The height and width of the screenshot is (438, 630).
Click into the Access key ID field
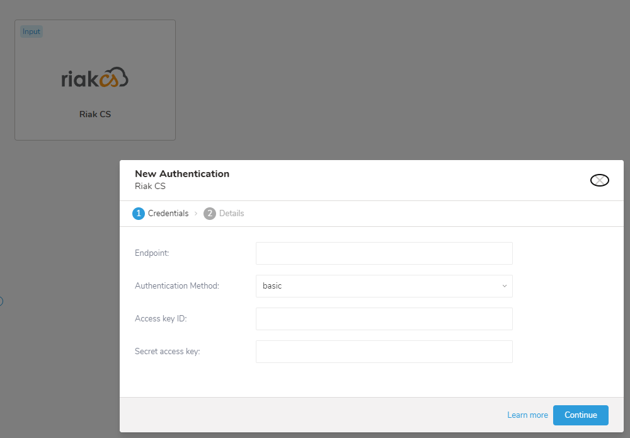384,319
